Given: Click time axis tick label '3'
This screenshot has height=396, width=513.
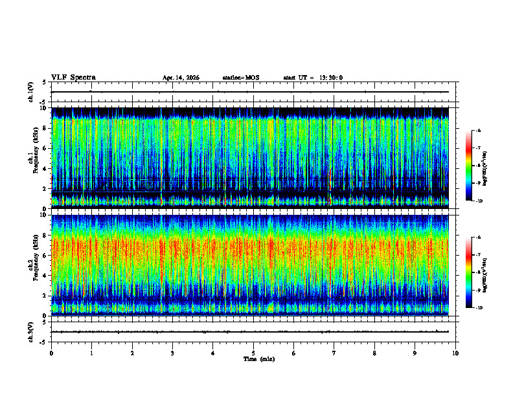Looking at the screenshot, I should pyautogui.click(x=172, y=353).
